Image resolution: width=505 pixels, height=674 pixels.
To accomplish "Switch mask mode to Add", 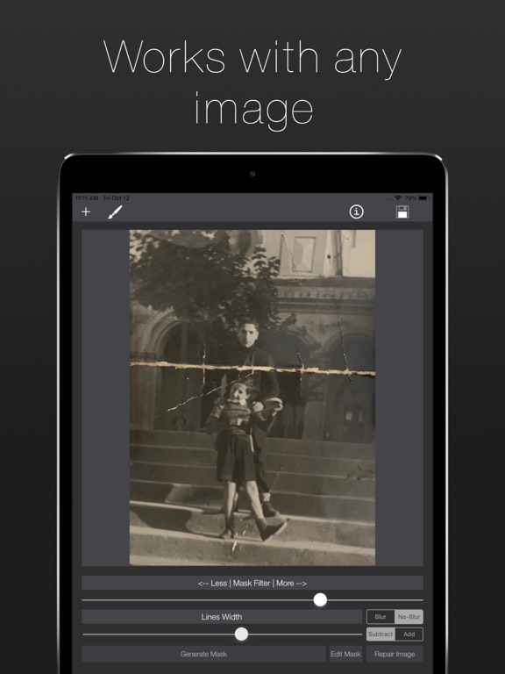I will point(409,634).
